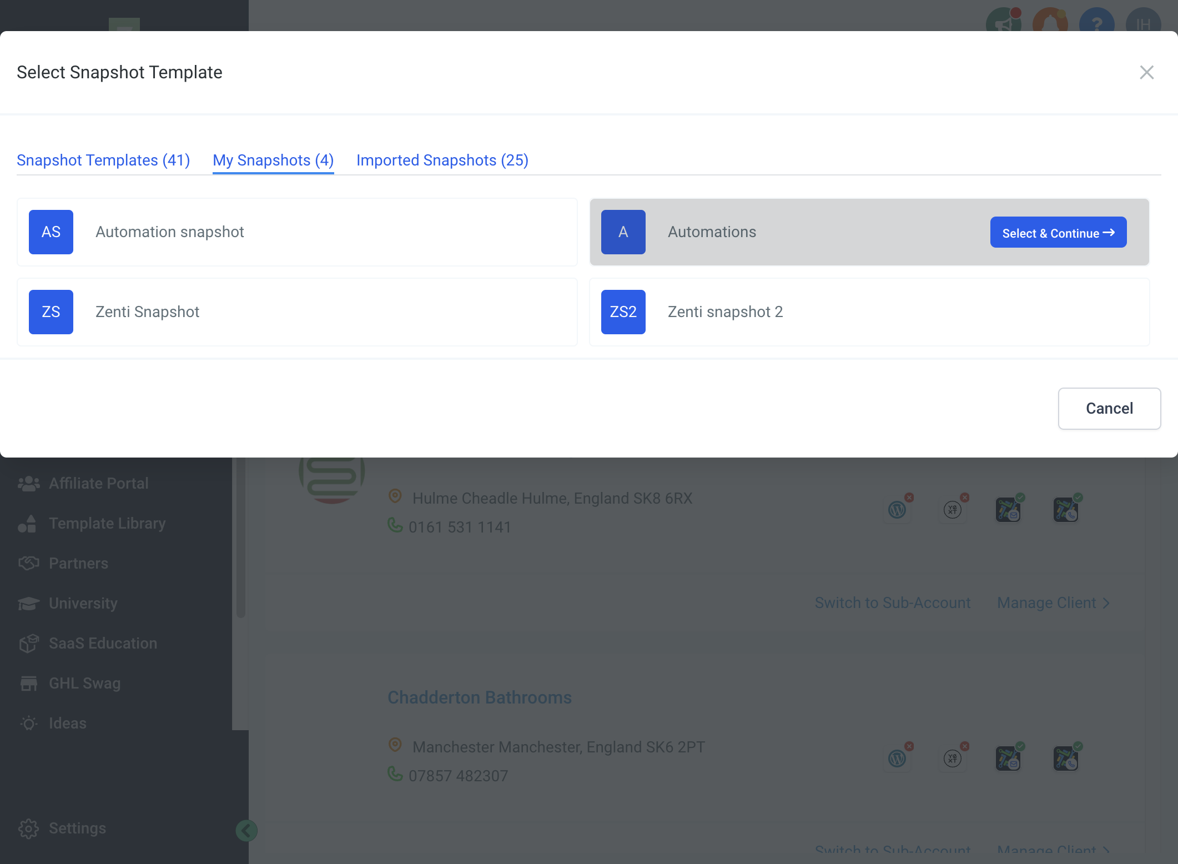
Task: Click WordPress icon in Chadderton Bathrooms row
Action: [897, 758]
